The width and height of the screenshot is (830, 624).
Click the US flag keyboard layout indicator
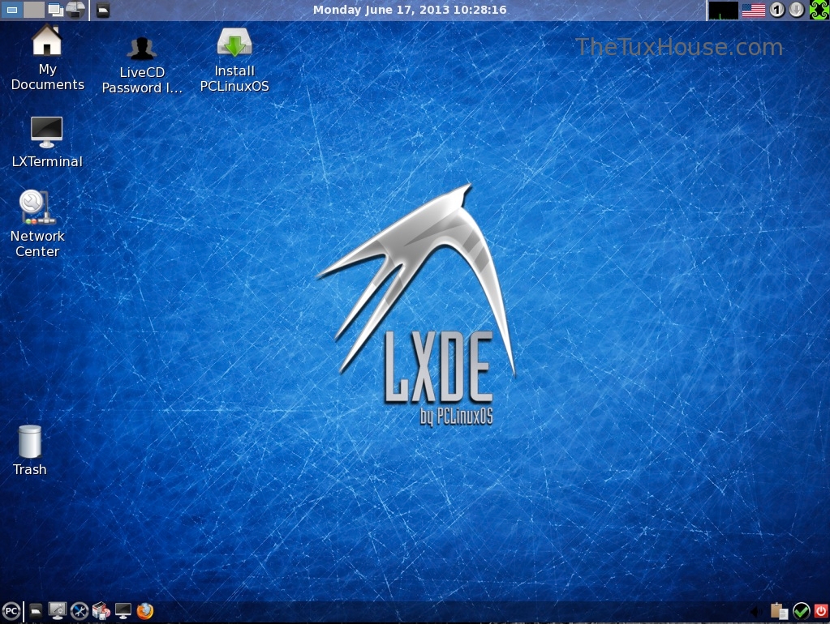(x=753, y=10)
